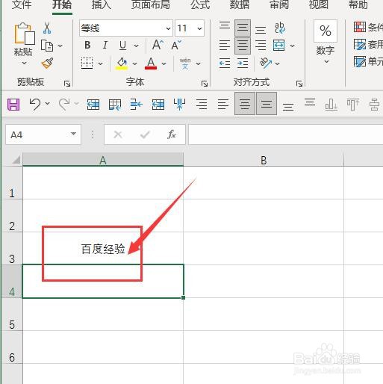Open the font name combo box 等线
Viewport: 383px width, 384px height.
126,28
